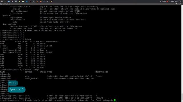Click the '--shrink' option line
The height and width of the screenshot is (102, 183).
pos(63,9)
